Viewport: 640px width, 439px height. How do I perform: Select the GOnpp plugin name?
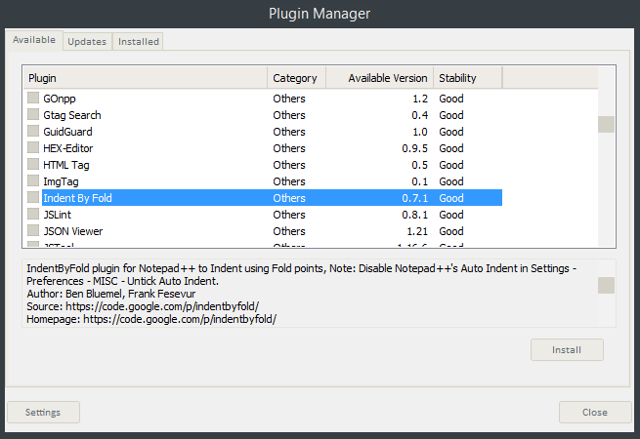click(x=60, y=99)
